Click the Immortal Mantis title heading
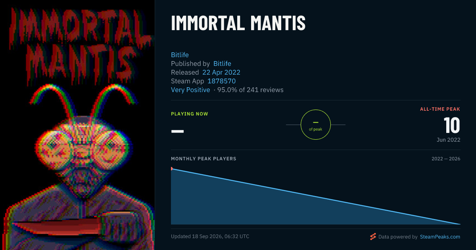This screenshot has width=476, height=250. [238, 23]
